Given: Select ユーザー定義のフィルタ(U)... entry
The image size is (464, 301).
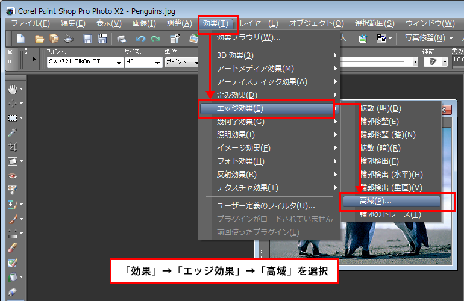Looking at the screenshot, I should coord(269,206).
